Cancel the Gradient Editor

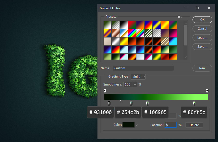pos(202,29)
